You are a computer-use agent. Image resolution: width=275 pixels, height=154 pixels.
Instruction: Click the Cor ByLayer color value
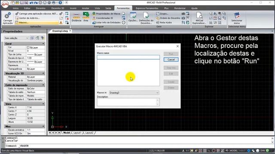point(36,47)
